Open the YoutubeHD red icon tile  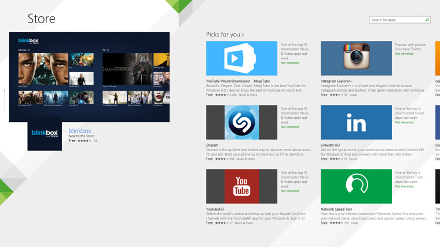pos(241,186)
